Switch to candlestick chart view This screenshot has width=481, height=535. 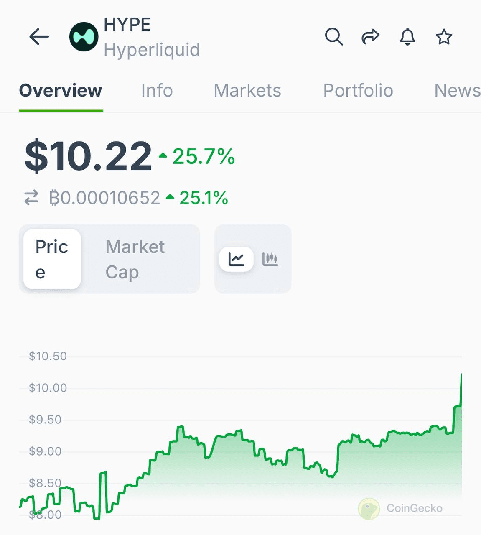270,259
